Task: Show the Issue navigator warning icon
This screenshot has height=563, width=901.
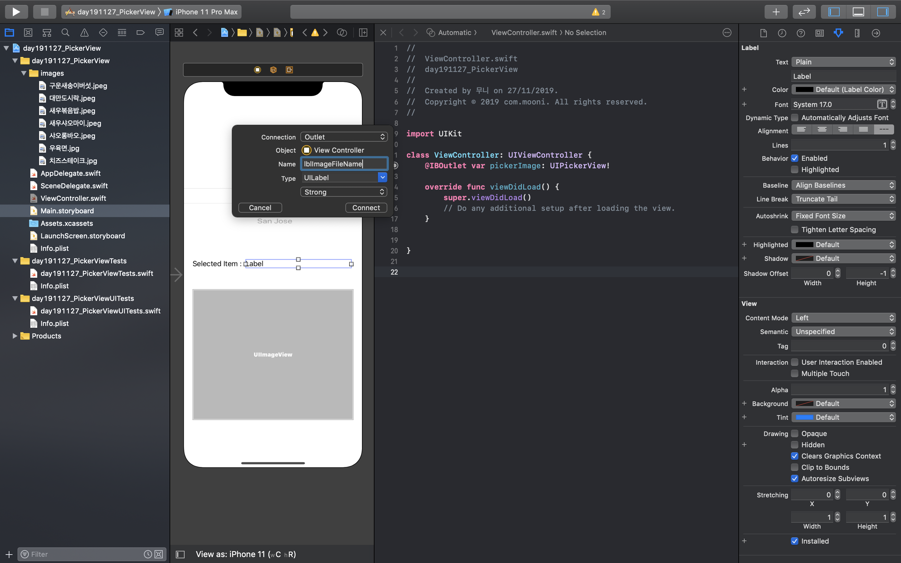Action: pos(84,33)
